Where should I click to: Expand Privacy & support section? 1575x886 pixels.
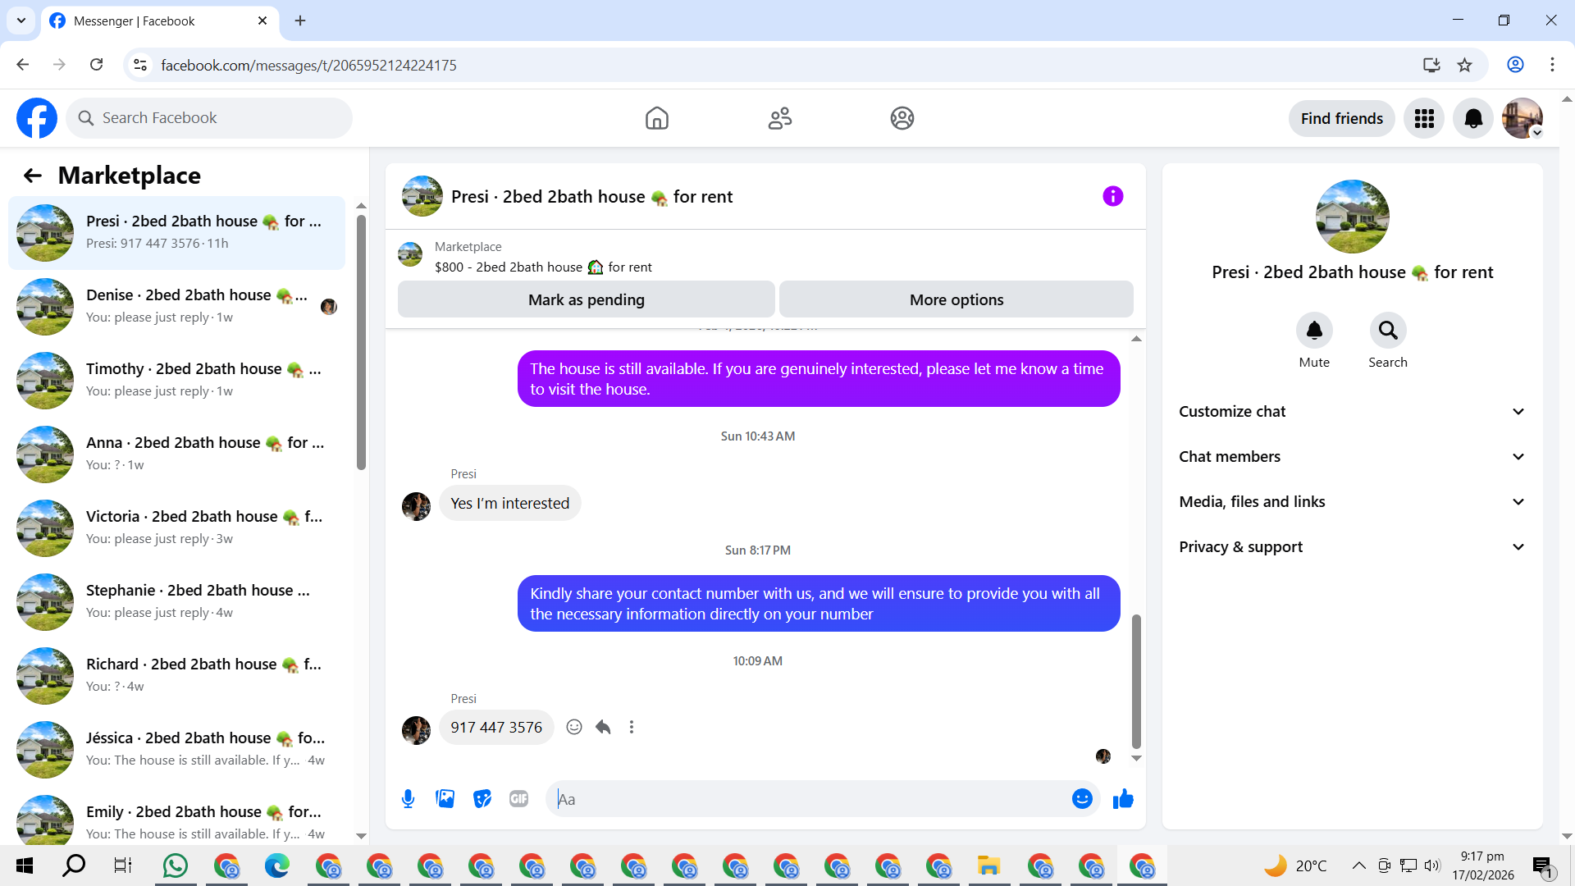click(1352, 547)
